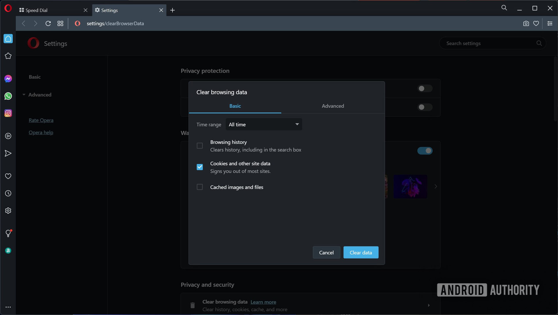The image size is (558, 315).
Task: Click the Cancel button
Action: tap(327, 253)
